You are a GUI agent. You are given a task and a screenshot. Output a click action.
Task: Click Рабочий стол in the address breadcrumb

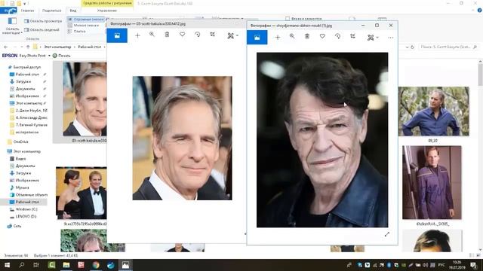tap(90, 47)
